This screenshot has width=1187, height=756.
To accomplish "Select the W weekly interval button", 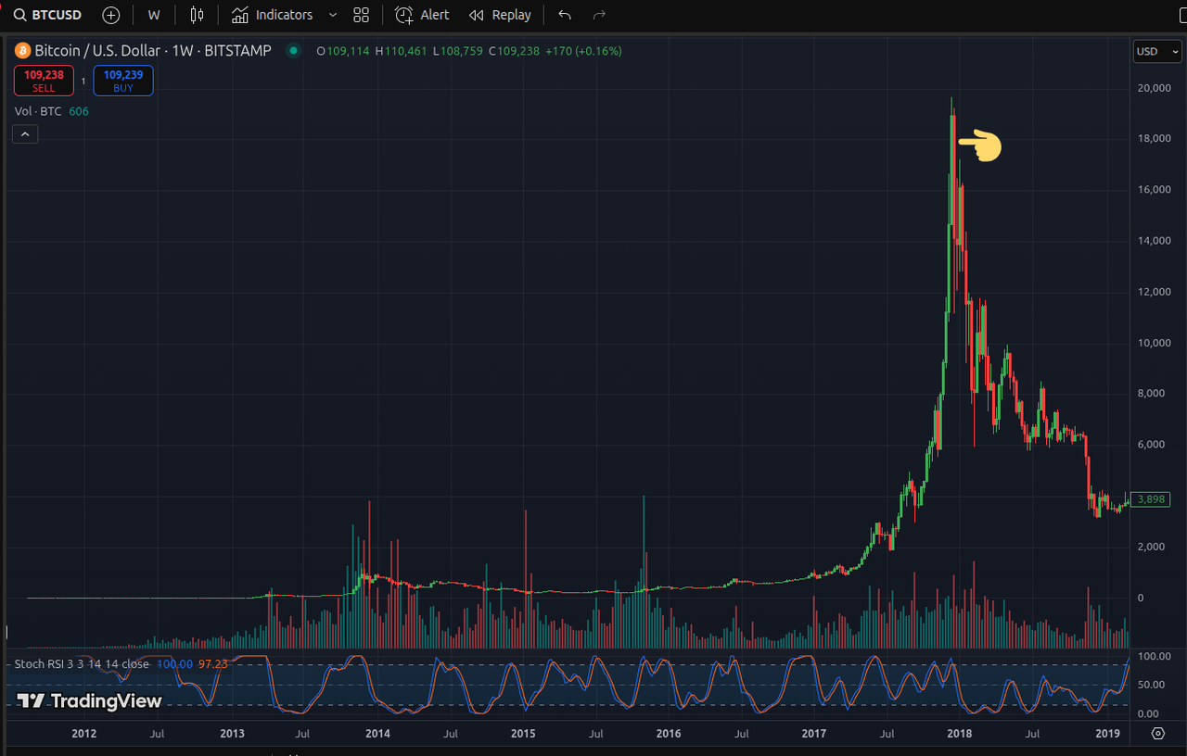I will (x=154, y=15).
